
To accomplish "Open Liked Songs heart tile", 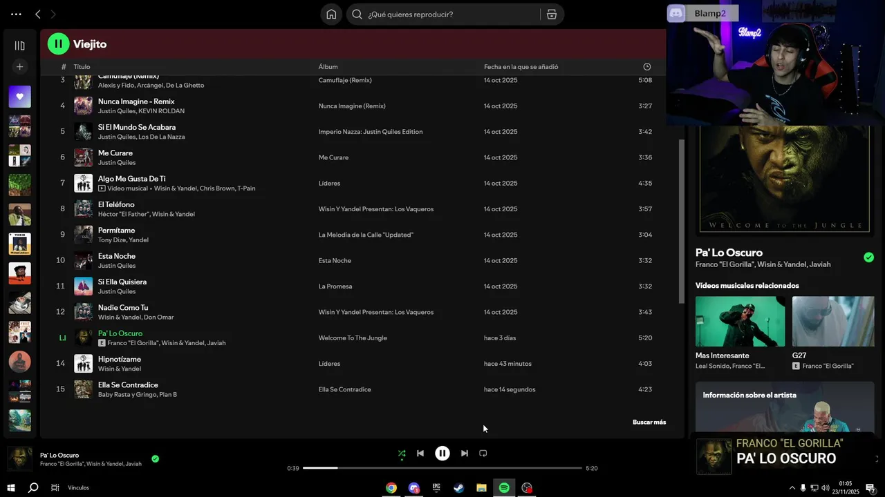I will [x=19, y=97].
